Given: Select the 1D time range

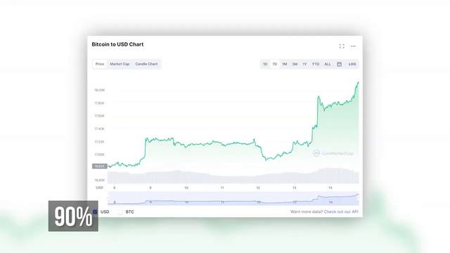Looking at the screenshot, I should point(265,64).
